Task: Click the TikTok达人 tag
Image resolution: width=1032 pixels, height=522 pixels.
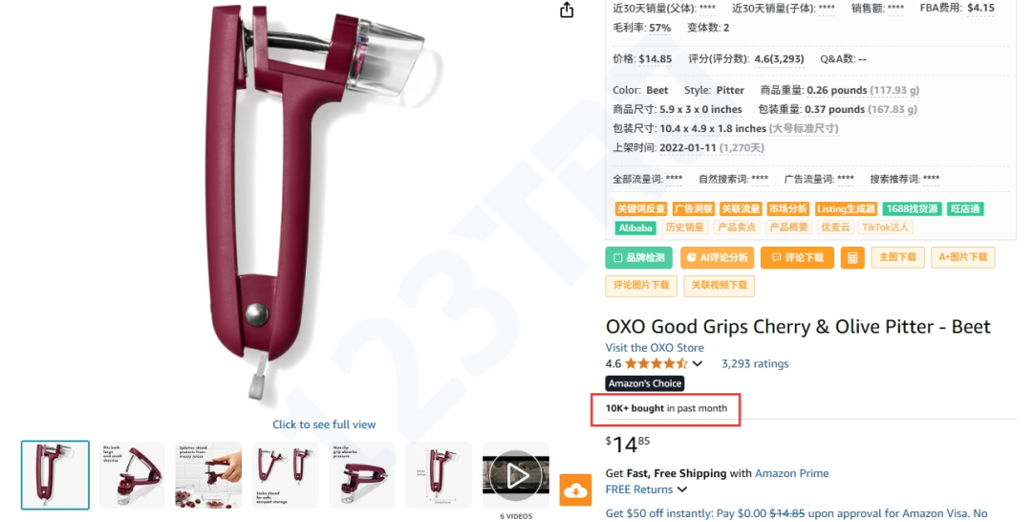Action: click(x=885, y=228)
